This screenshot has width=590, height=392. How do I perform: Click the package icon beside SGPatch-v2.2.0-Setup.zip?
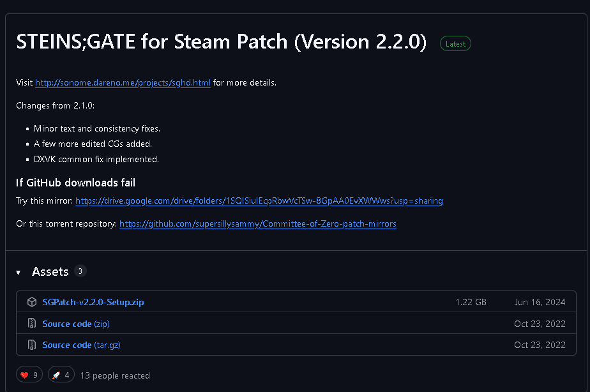pos(32,302)
